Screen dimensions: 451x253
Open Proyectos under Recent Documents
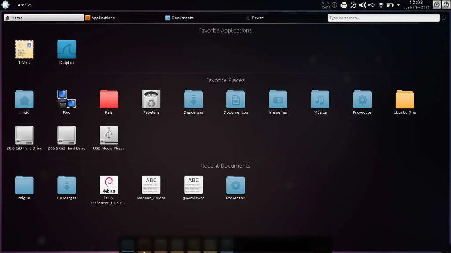click(236, 188)
